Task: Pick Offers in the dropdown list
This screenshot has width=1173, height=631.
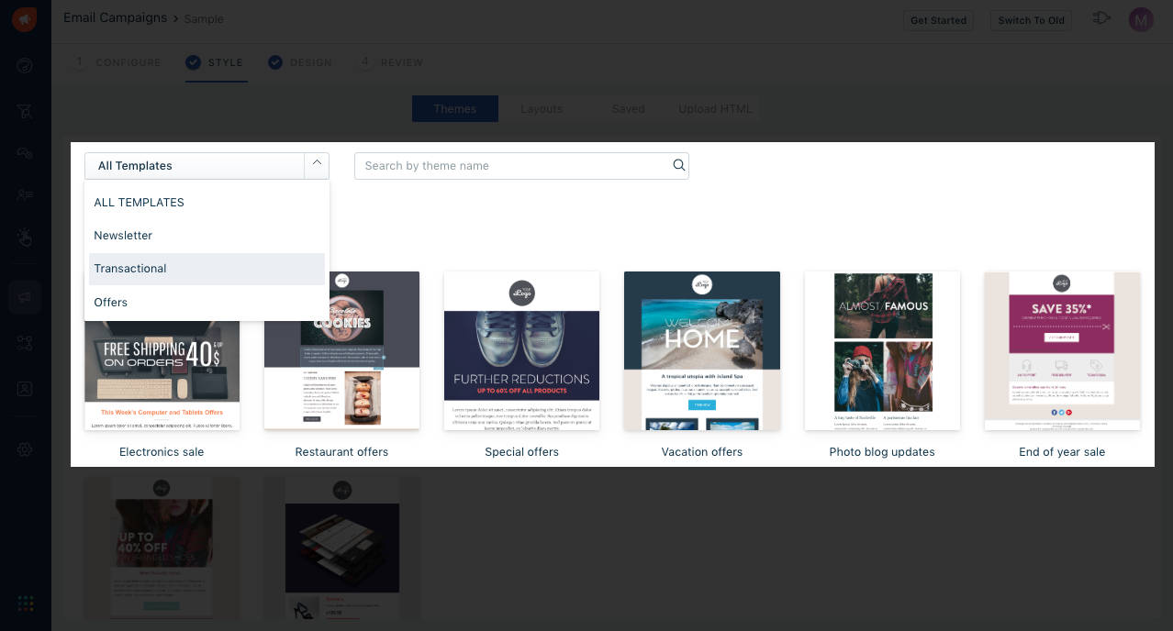Action: (x=111, y=303)
